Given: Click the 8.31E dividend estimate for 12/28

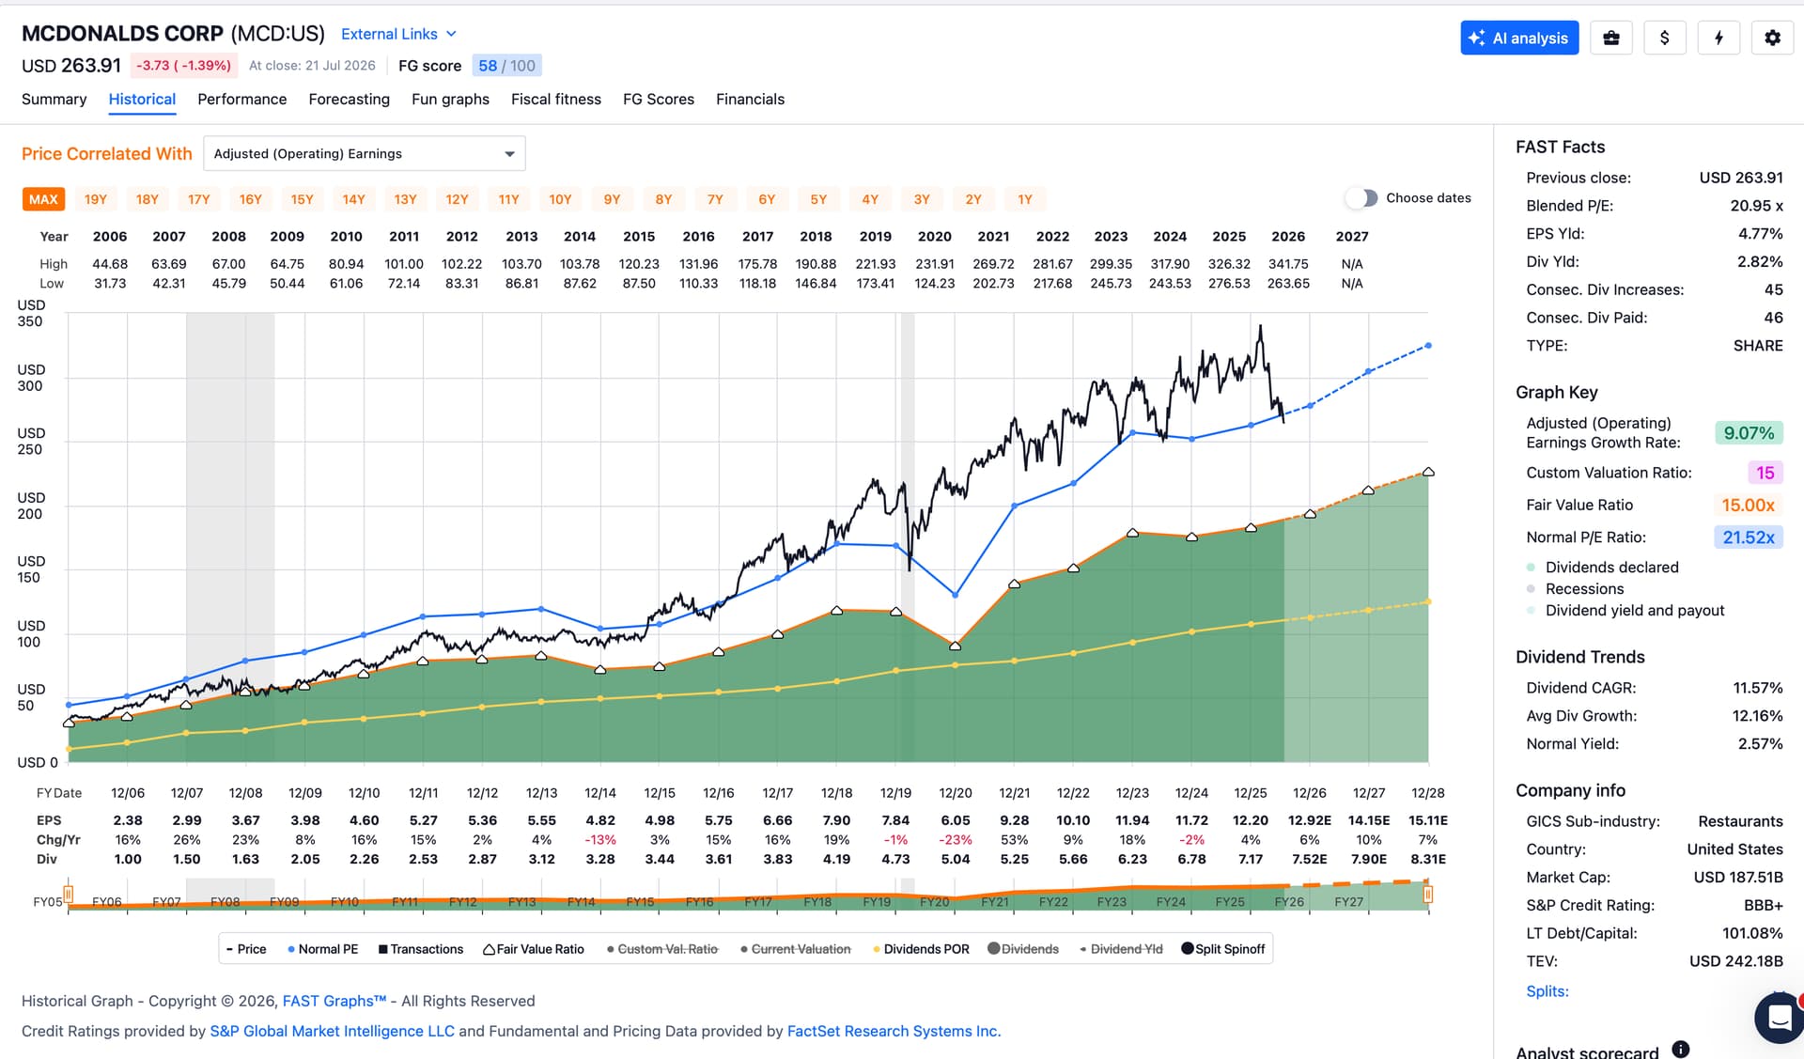Looking at the screenshot, I should (x=1428, y=860).
